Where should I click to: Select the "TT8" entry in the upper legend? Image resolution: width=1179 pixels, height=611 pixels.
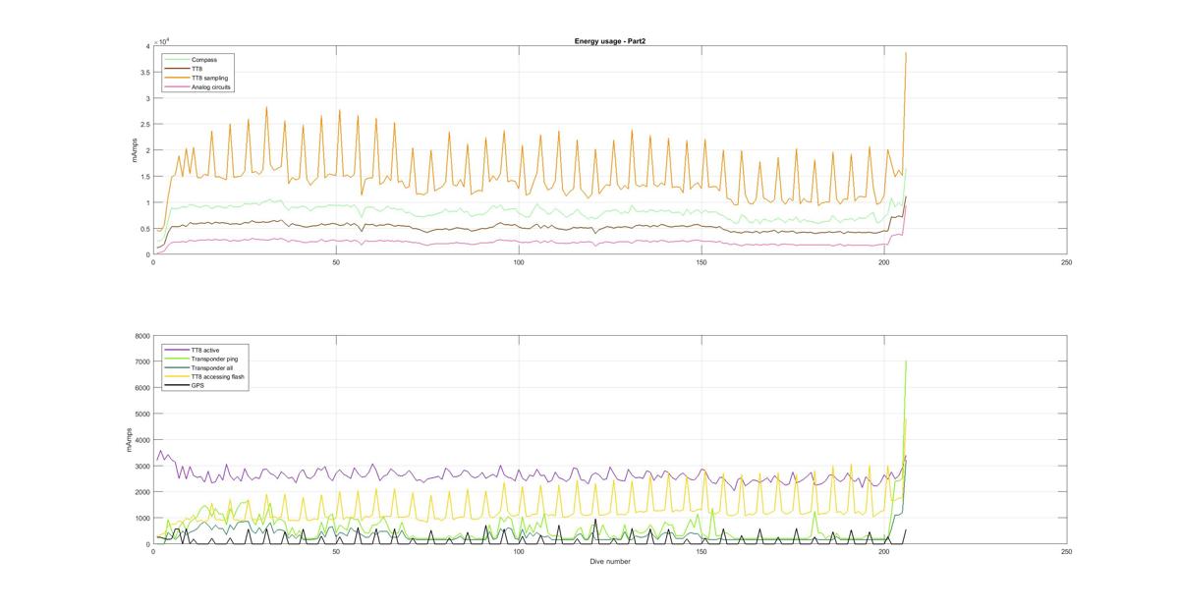(186, 69)
